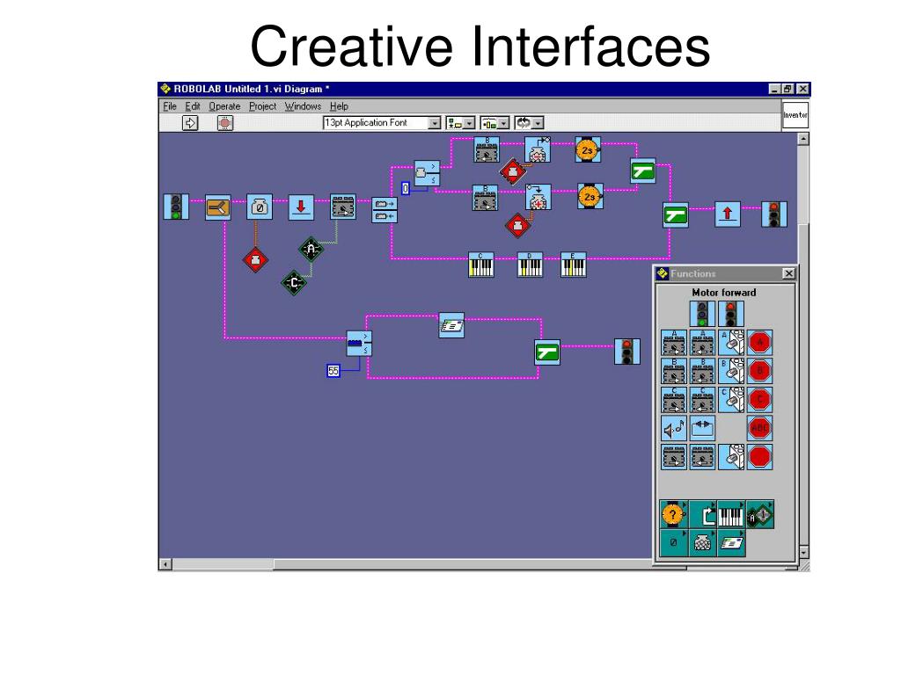Viewport: 901px width, 675px height.
Task: Pick Stop C sign in Functions palette
Action: click(x=759, y=400)
